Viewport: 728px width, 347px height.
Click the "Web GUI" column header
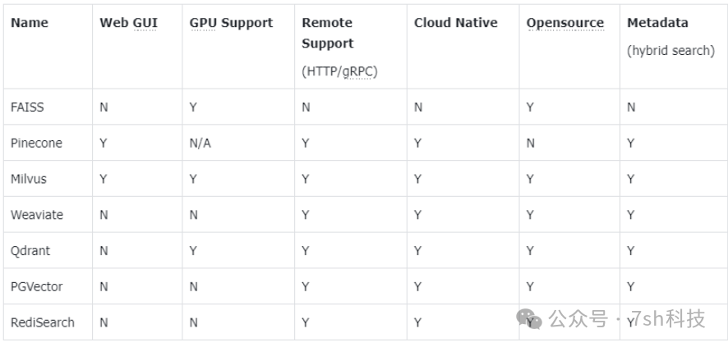[128, 23]
